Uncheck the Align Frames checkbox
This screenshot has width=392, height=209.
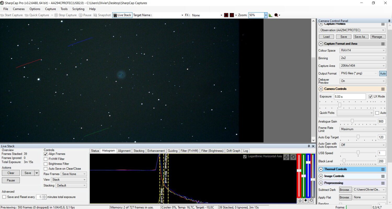click(46, 154)
